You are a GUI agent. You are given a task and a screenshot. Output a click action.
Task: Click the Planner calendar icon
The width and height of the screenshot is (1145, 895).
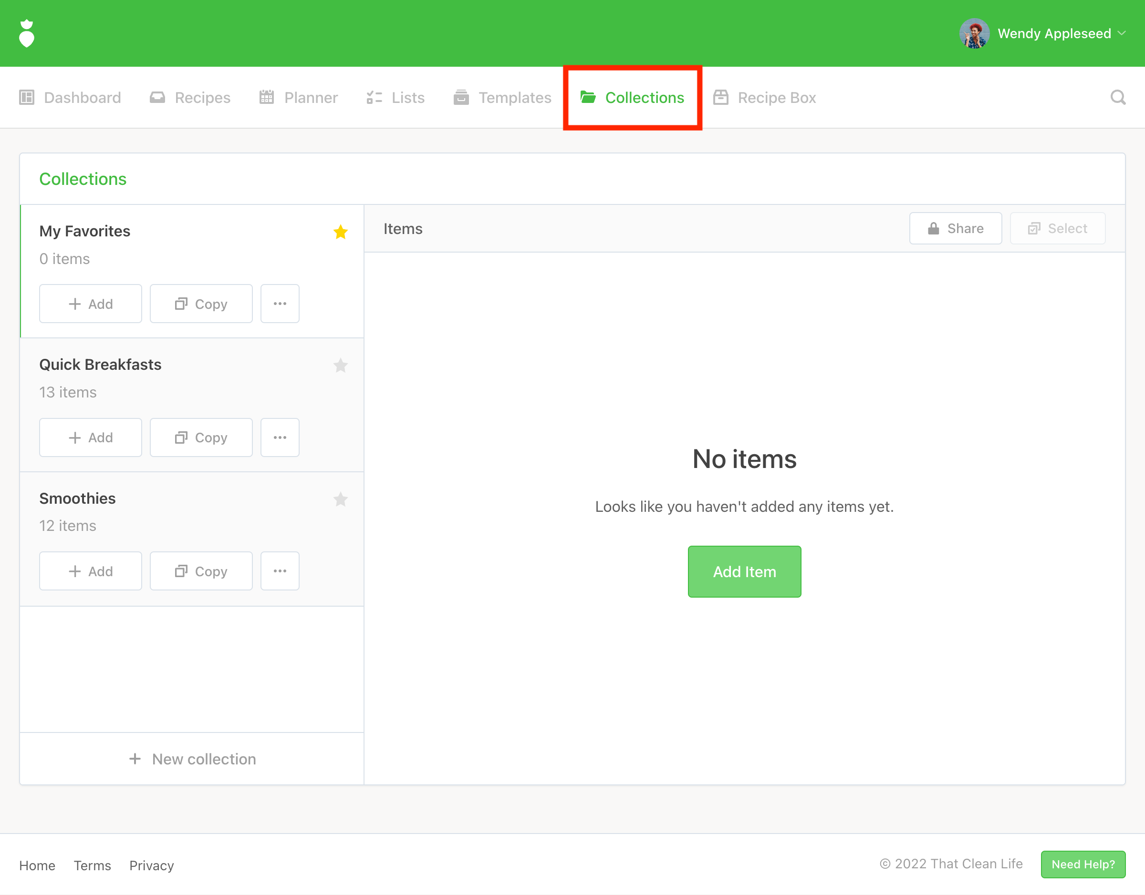[266, 98]
